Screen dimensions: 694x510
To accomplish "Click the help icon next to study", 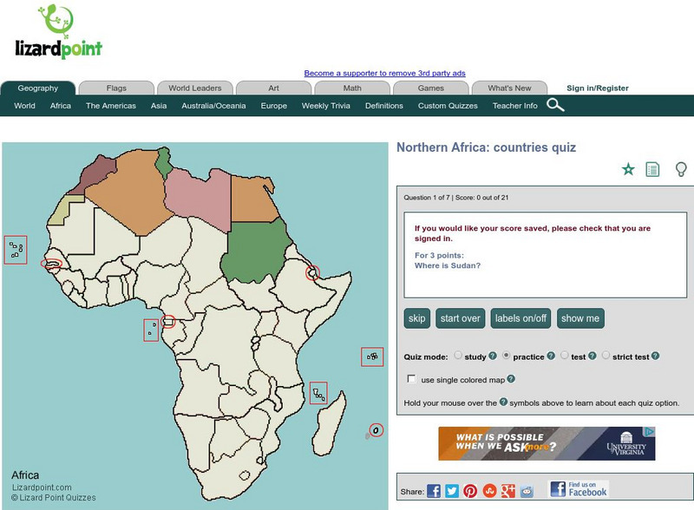I will click(493, 356).
